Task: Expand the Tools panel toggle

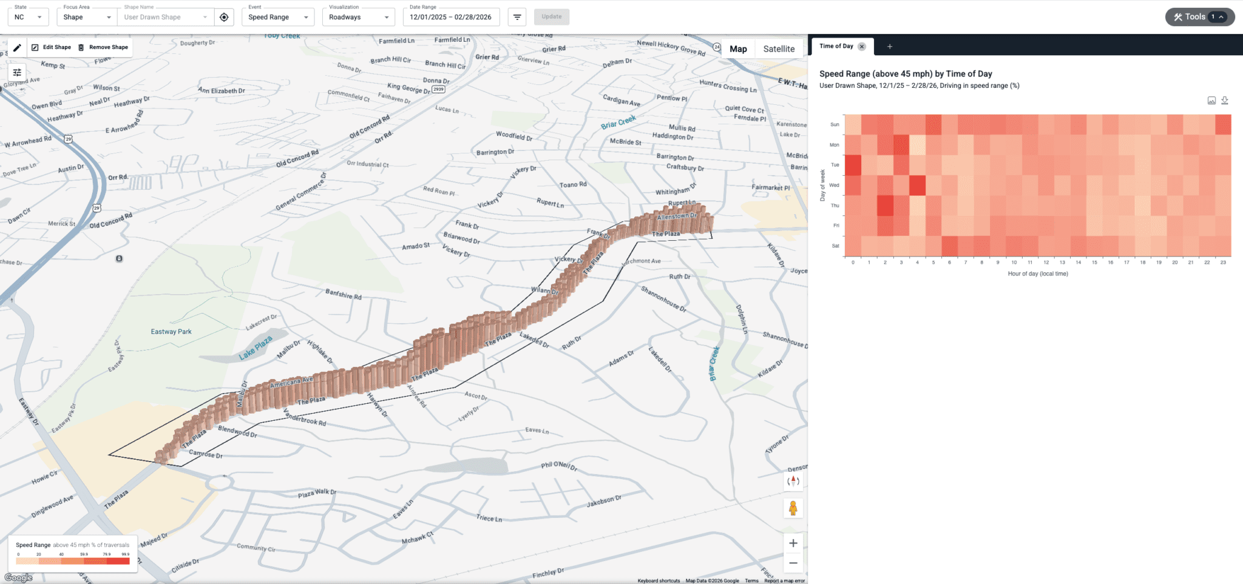Action: coord(1200,17)
